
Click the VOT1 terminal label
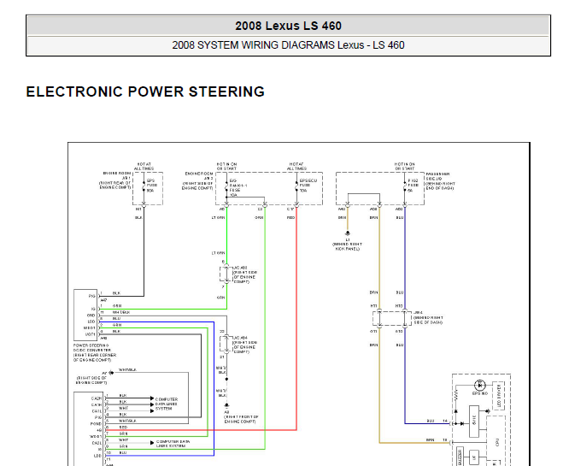click(90, 334)
